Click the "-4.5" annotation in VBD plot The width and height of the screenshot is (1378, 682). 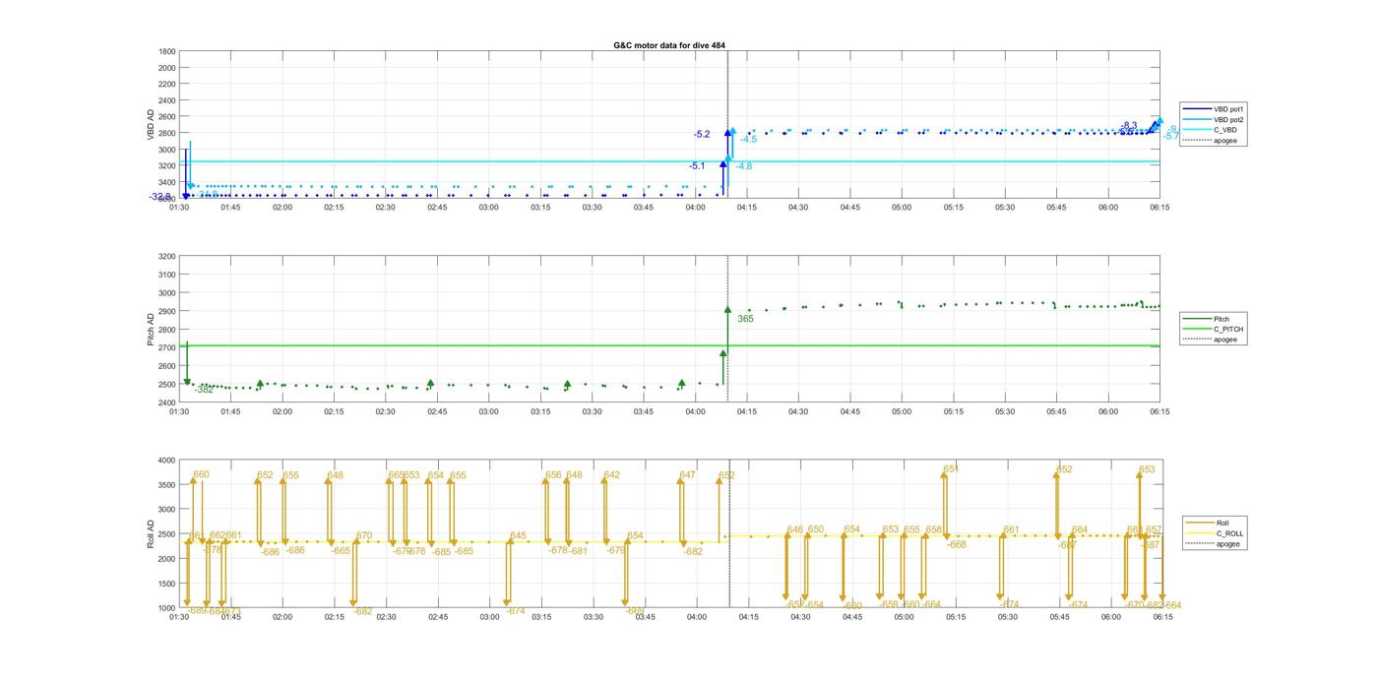click(x=749, y=140)
